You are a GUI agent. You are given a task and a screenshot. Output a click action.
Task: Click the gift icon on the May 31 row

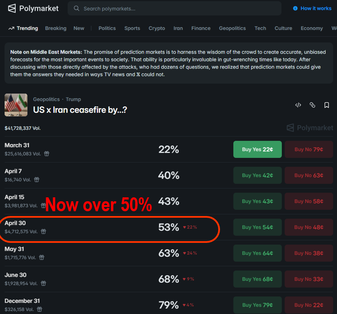[x=42, y=258]
